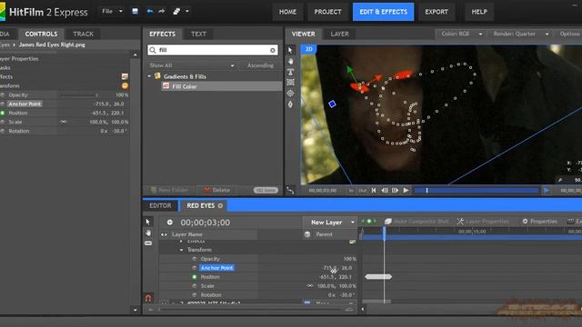Click the zoom magnifier icon in viewer corner
Viewport: 582px width, 327px height.
[x=560, y=180]
